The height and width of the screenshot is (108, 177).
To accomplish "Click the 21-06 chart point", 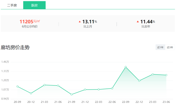I will (58, 86).
